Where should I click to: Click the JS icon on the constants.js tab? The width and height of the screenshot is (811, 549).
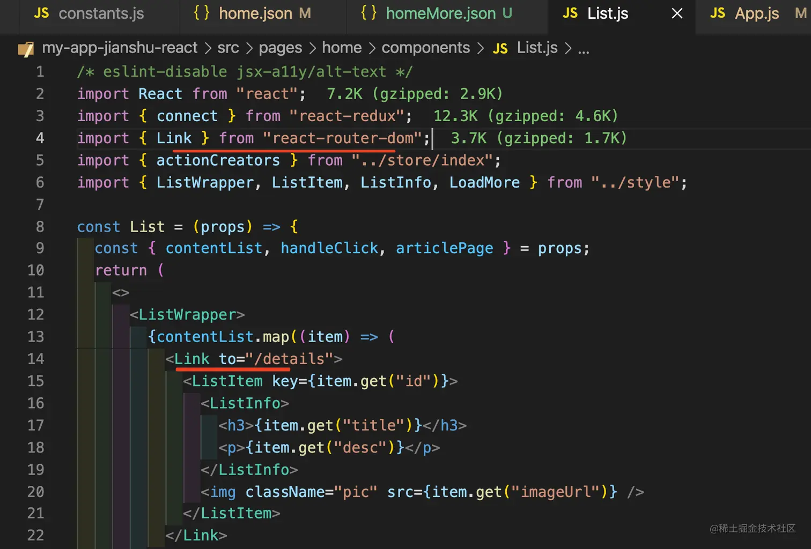(41, 13)
